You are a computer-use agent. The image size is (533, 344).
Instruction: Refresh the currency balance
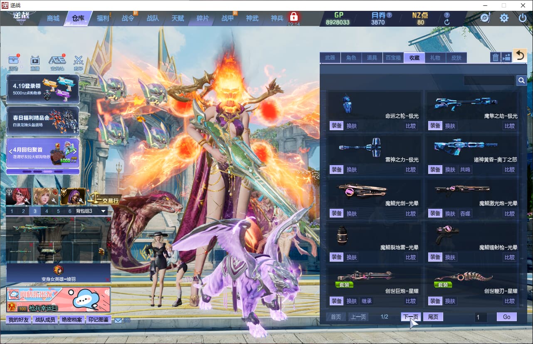[447, 22]
